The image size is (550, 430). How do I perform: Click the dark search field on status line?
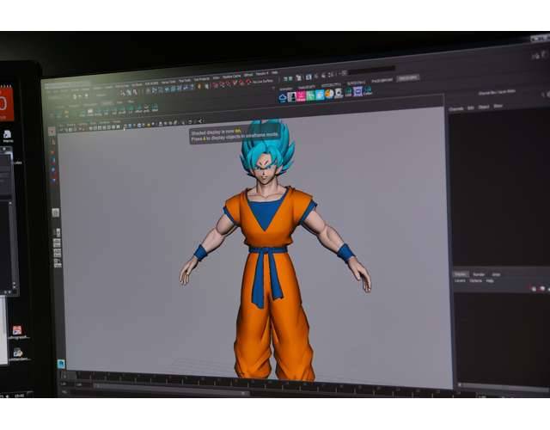[371, 71]
